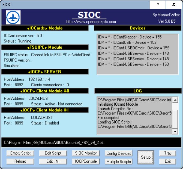Screen dimensions: 183x169
Task: Click the LOG header
Action: (x=138, y=91)
